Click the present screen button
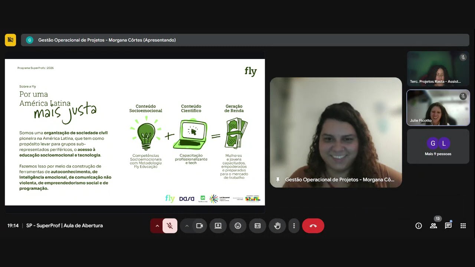Image resolution: width=475 pixels, height=267 pixels. (218, 226)
